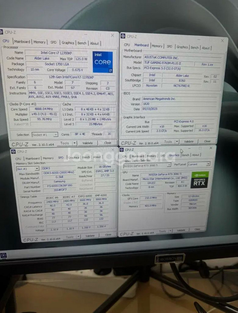Open the Graphics tab in the processor window

coord(68,43)
